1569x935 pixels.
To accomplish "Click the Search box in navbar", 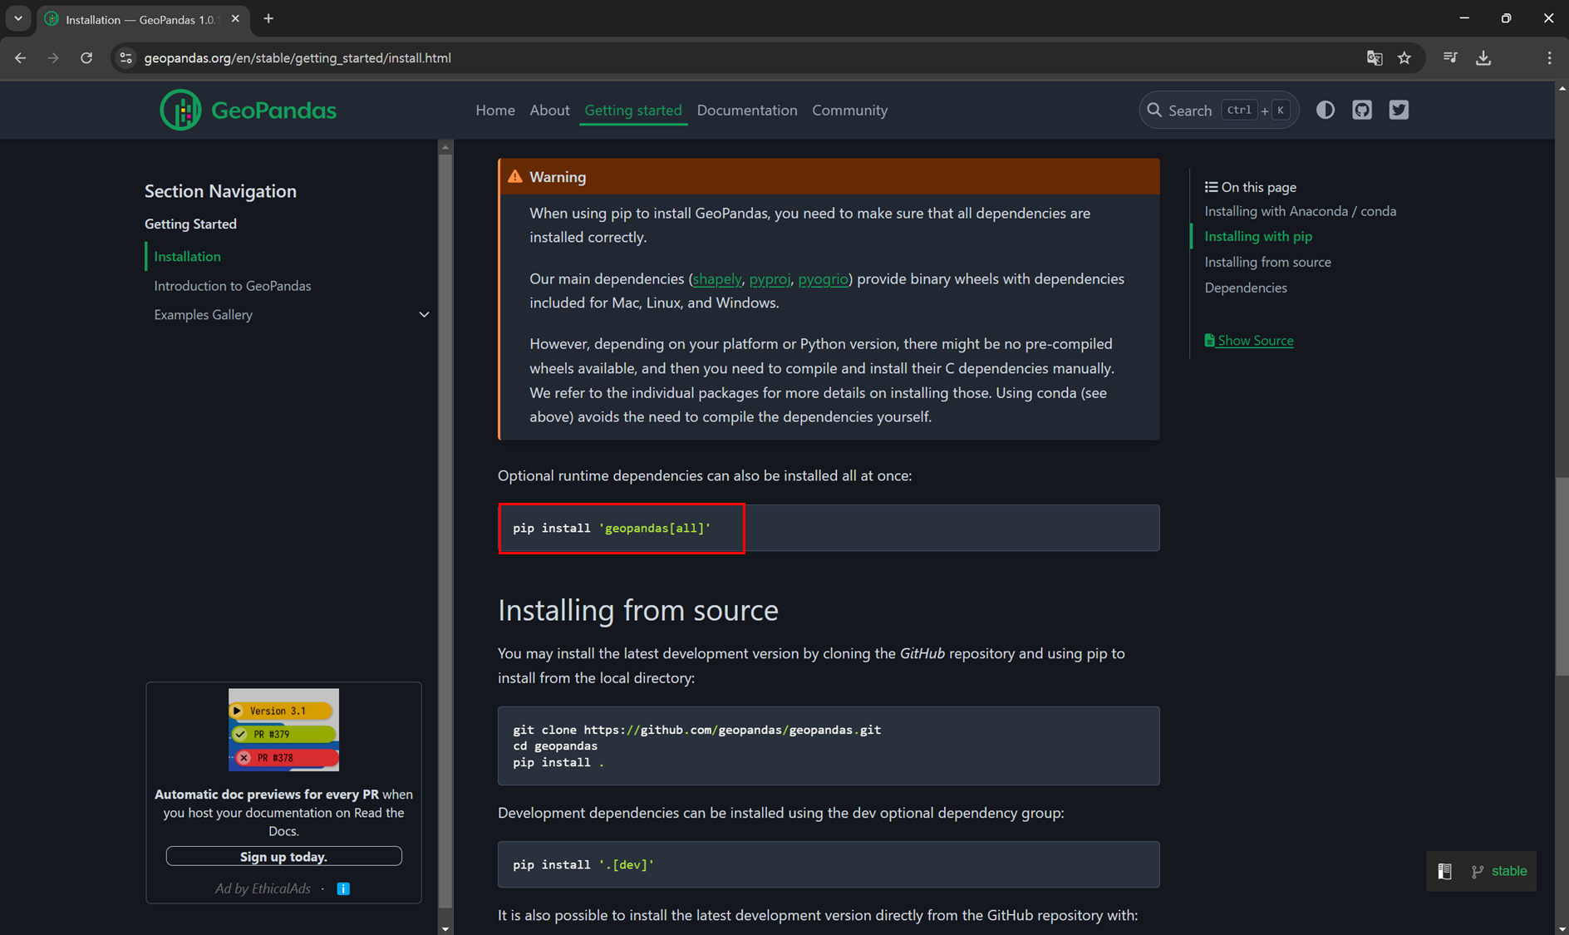I will click(x=1218, y=110).
